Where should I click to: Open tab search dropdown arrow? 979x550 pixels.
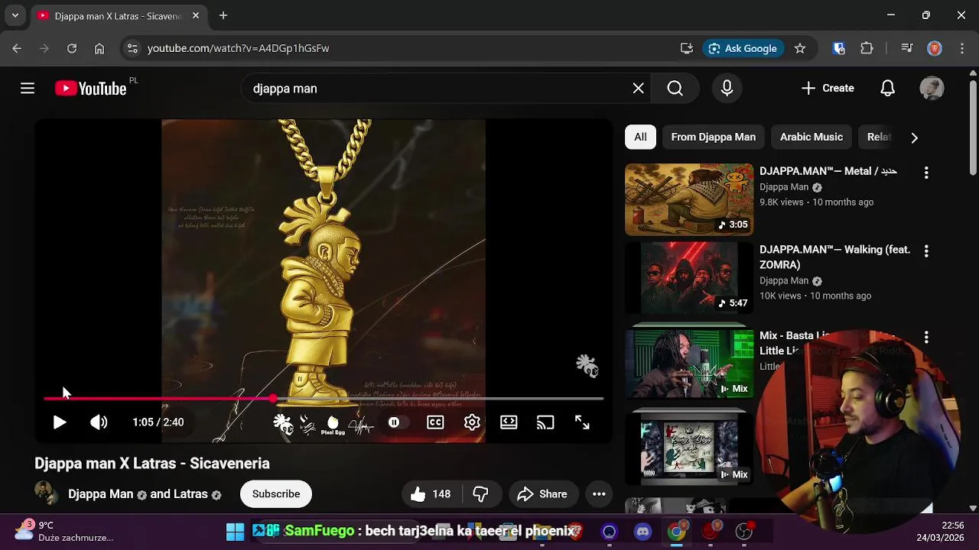15,15
